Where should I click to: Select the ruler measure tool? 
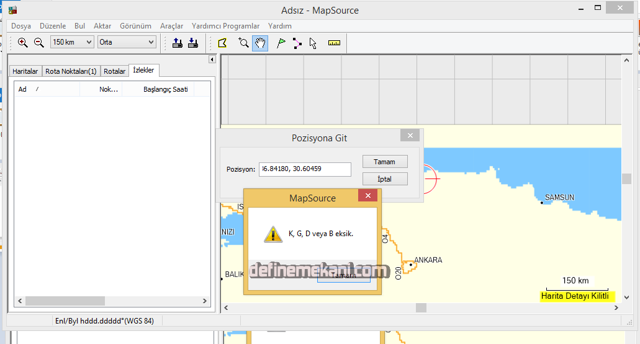tap(334, 43)
